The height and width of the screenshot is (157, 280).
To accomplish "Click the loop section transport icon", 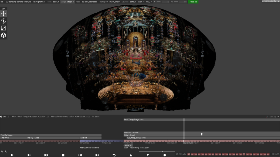I will tap(46, 155).
